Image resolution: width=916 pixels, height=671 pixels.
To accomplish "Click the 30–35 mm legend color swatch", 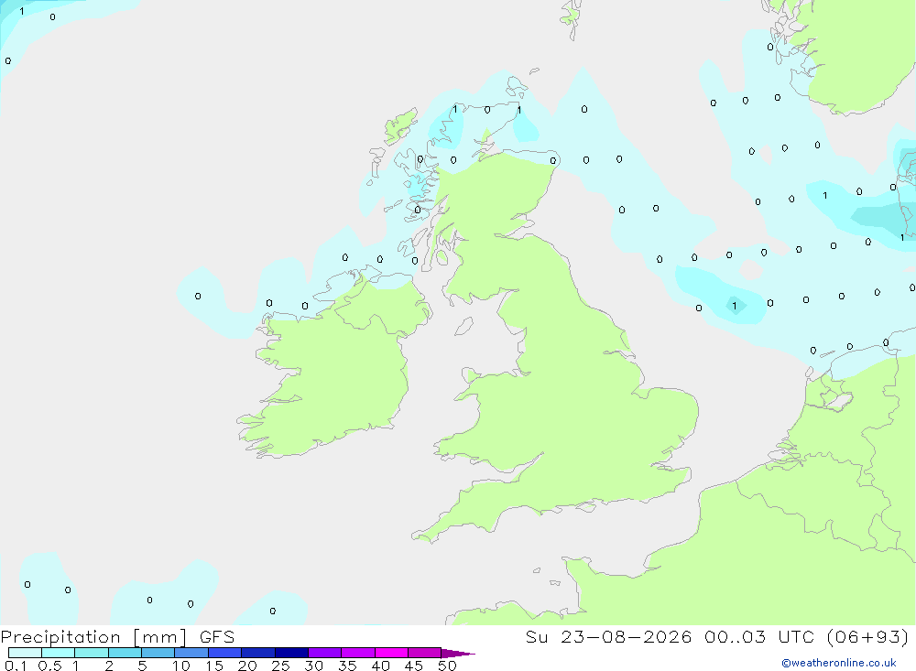I will 325,653.
